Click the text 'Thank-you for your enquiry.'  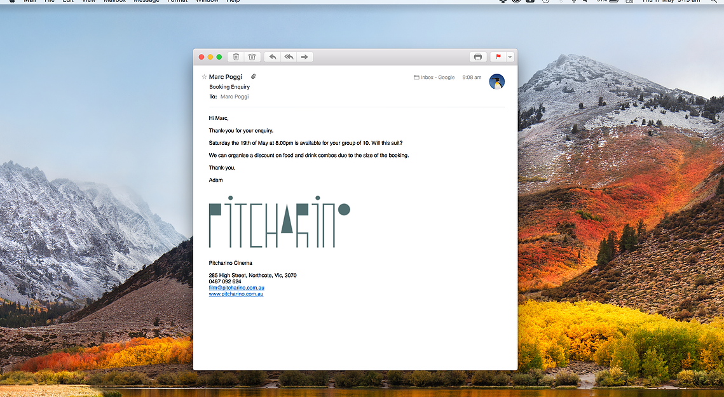[x=241, y=131]
